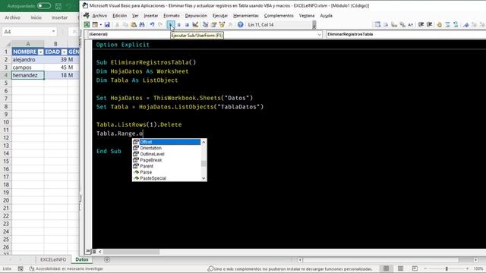Click the Indent icon in Edit toolbar
The width and height of the screenshot is (486, 273).
421,25
